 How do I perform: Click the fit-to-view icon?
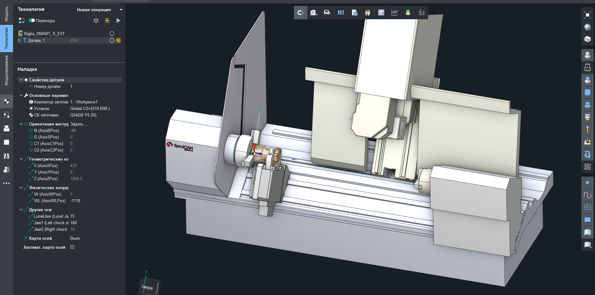[x=587, y=15]
